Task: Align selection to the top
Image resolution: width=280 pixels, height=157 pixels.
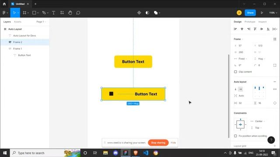Action: click(255, 29)
